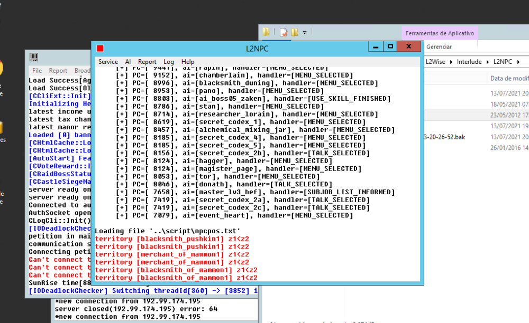The height and width of the screenshot is (323, 529).
Task: Expand the quick access toolbar customize chevron
Action: click(x=305, y=32)
